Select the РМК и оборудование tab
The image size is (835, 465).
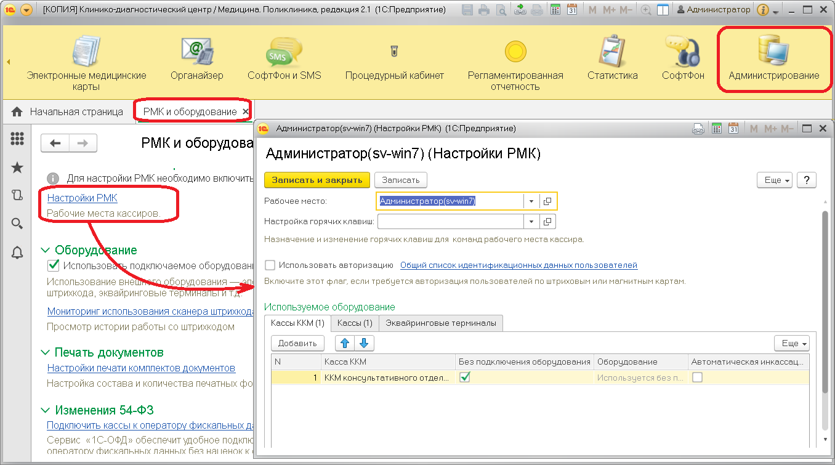(x=190, y=111)
